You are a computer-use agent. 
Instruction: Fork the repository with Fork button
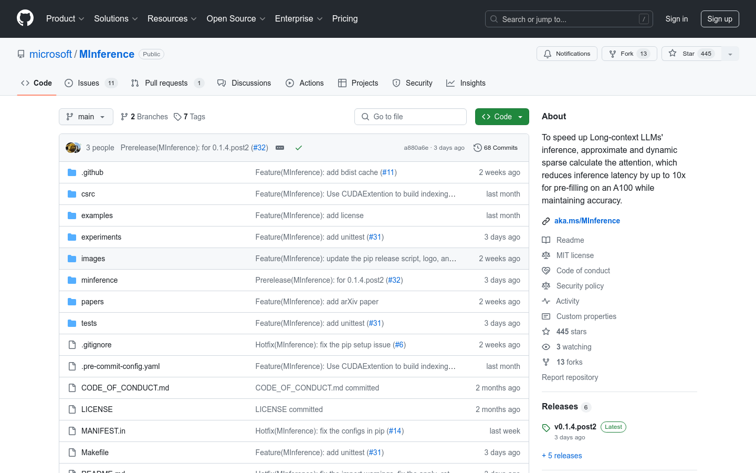pyautogui.click(x=629, y=54)
